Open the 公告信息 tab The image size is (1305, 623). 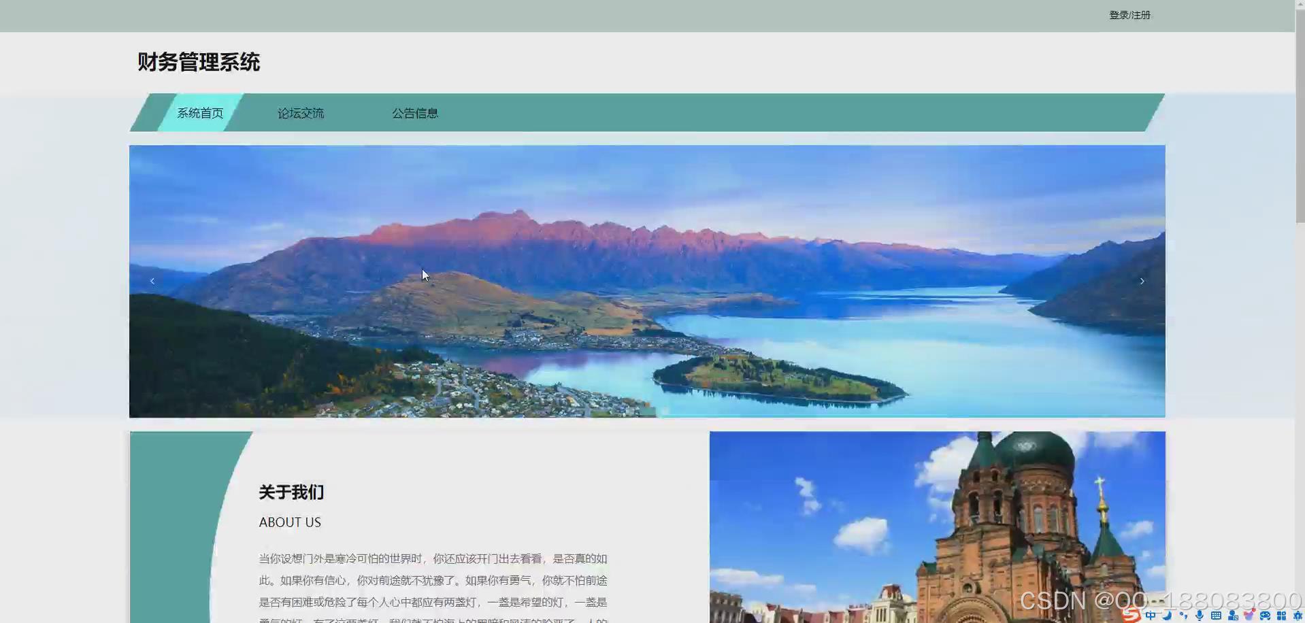pos(415,113)
